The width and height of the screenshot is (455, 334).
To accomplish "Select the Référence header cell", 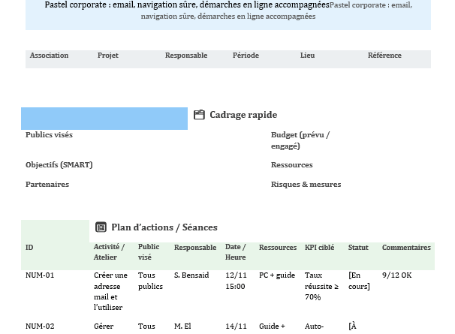I will click(384, 56).
